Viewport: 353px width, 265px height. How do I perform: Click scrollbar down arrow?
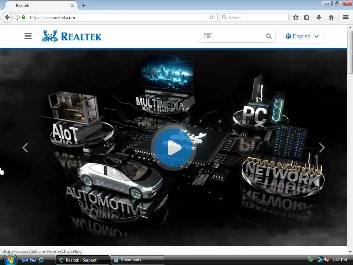point(350,252)
